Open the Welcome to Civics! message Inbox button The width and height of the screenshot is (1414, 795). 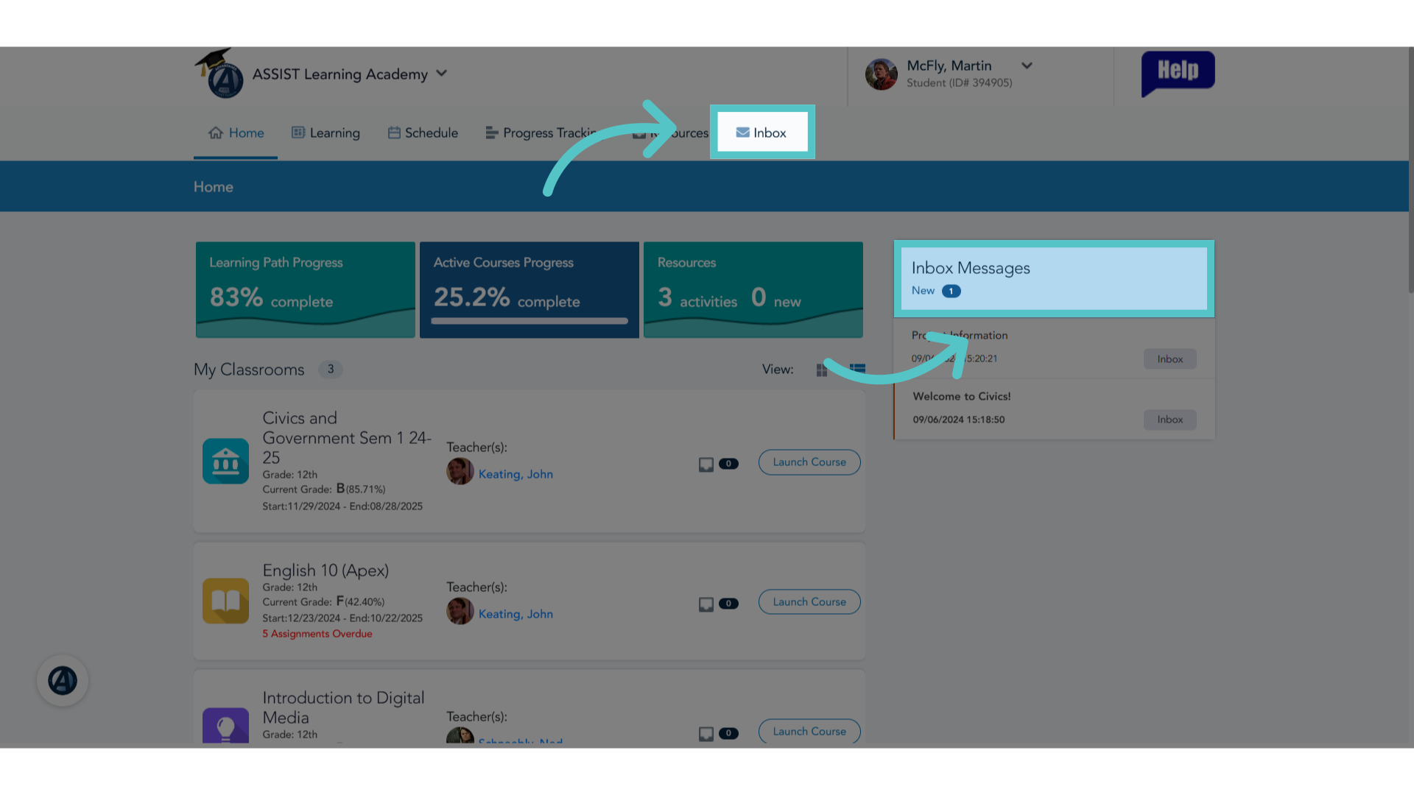click(x=1169, y=420)
